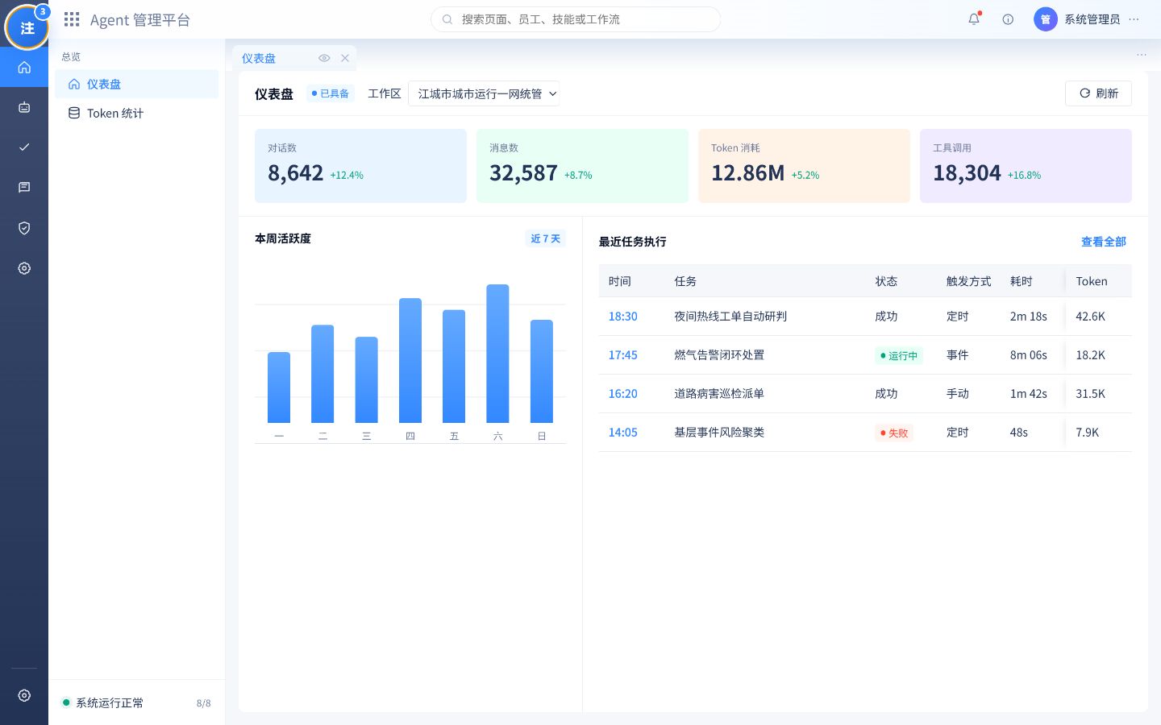Click the 触发方式 column header
Viewport: 1161px width, 725px height.
pos(968,281)
